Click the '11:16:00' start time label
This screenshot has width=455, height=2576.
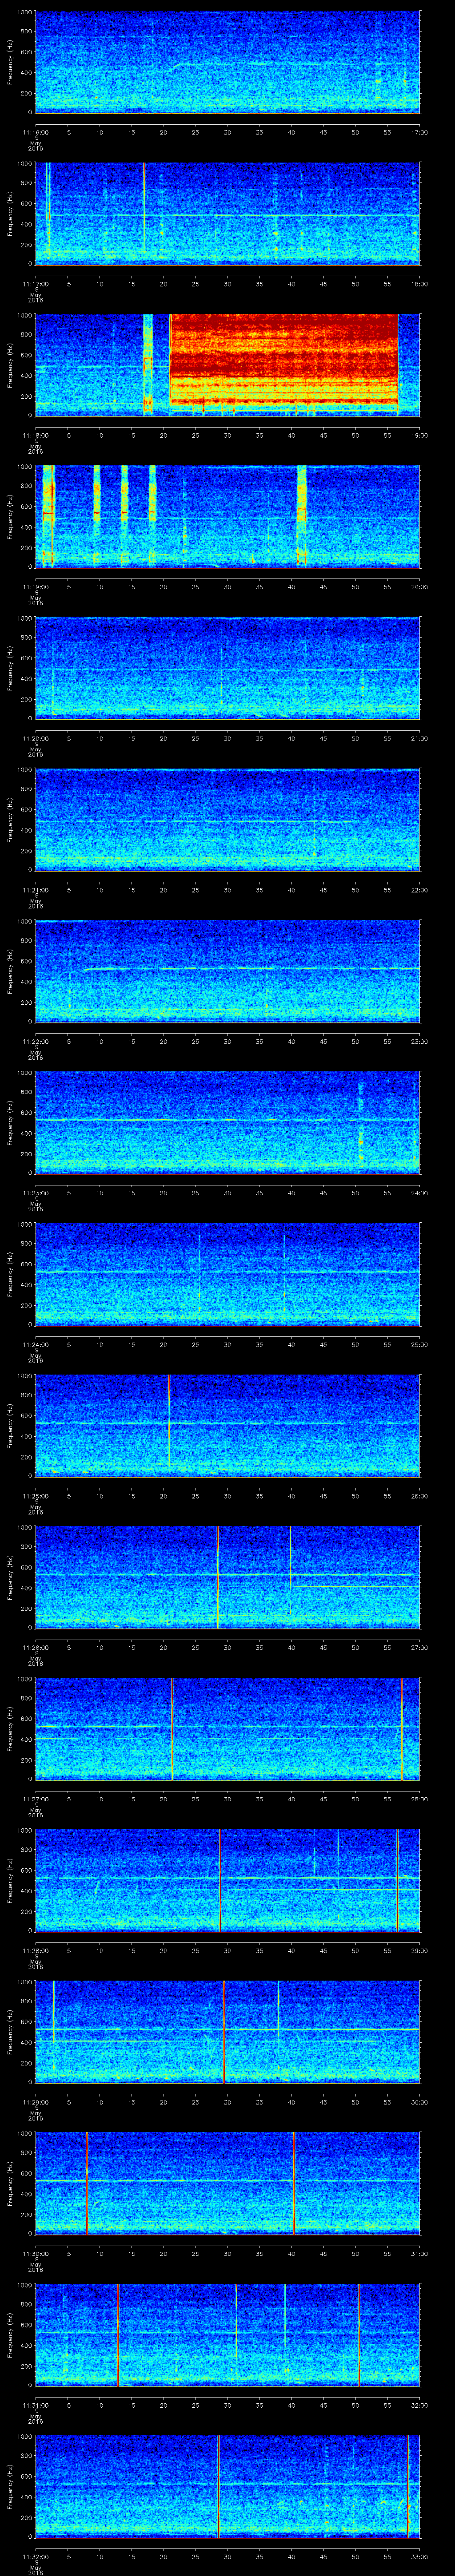tap(35, 132)
